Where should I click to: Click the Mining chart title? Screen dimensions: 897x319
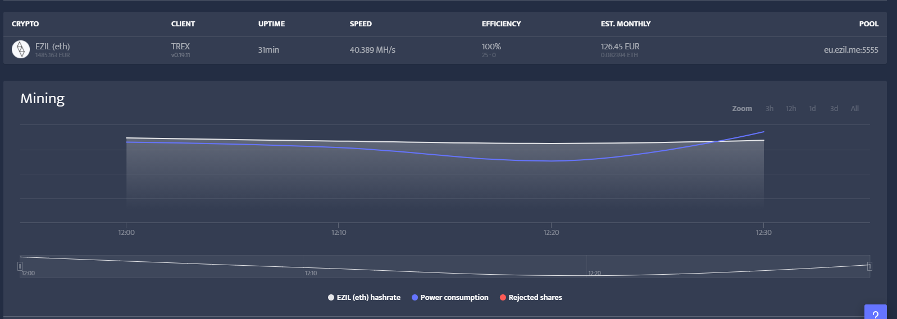tap(43, 99)
